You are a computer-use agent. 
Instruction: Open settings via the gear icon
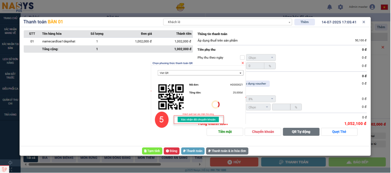(x=340, y=7)
